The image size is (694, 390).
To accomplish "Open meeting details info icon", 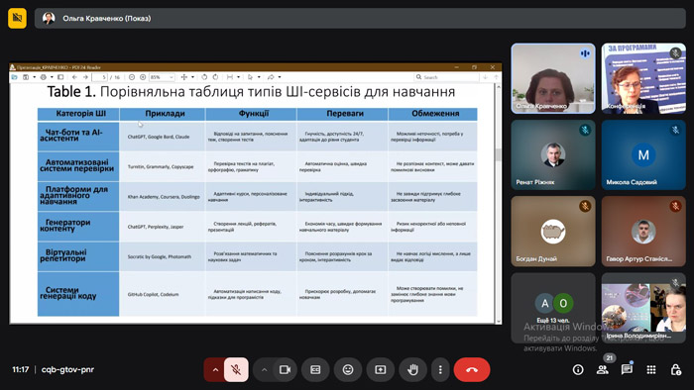I will click(578, 369).
